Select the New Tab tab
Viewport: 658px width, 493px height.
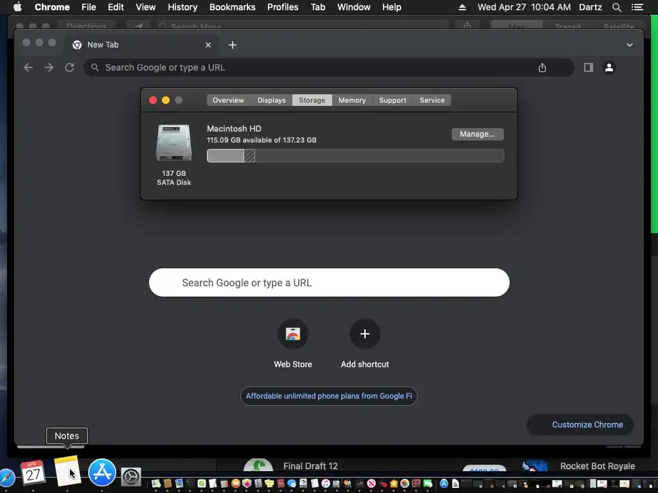pyautogui.click(x=141, y=45)
